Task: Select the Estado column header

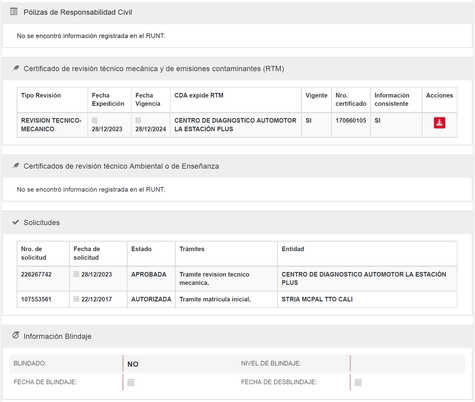Action: (151, 253)
